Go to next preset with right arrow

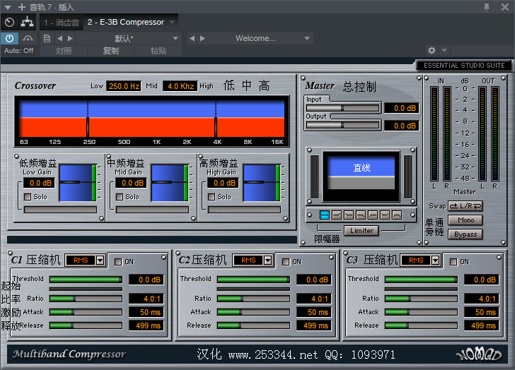coord(70,38)
